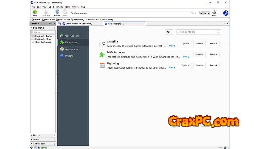This screenshot has height=149, width=258.
Task: Close the Sidebar with its X button
Action: (54, 24)
